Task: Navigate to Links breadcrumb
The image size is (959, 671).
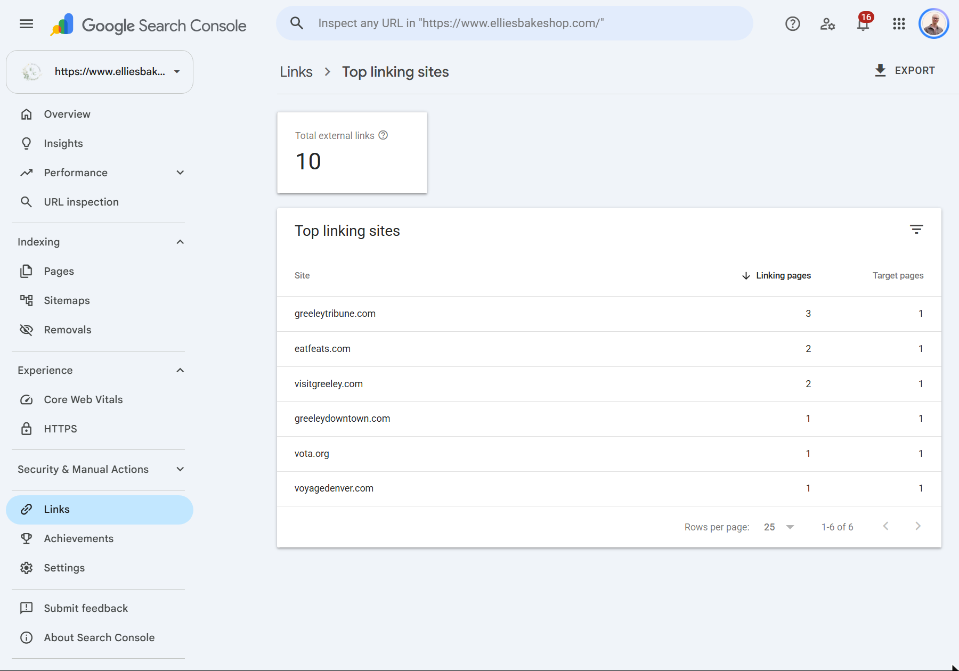Action: (x=296, y=72)
